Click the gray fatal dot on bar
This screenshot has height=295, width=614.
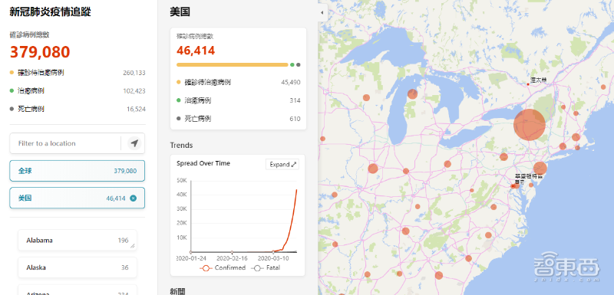299,65
